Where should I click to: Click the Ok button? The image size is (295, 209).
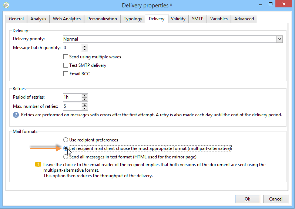(x=248, y=199)
